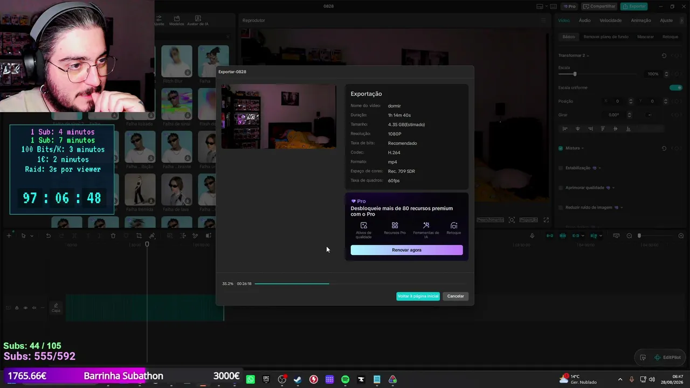Expand the Reduzir ruído de imagem section arrow
690x388 pixels.
tap(622, 207)
